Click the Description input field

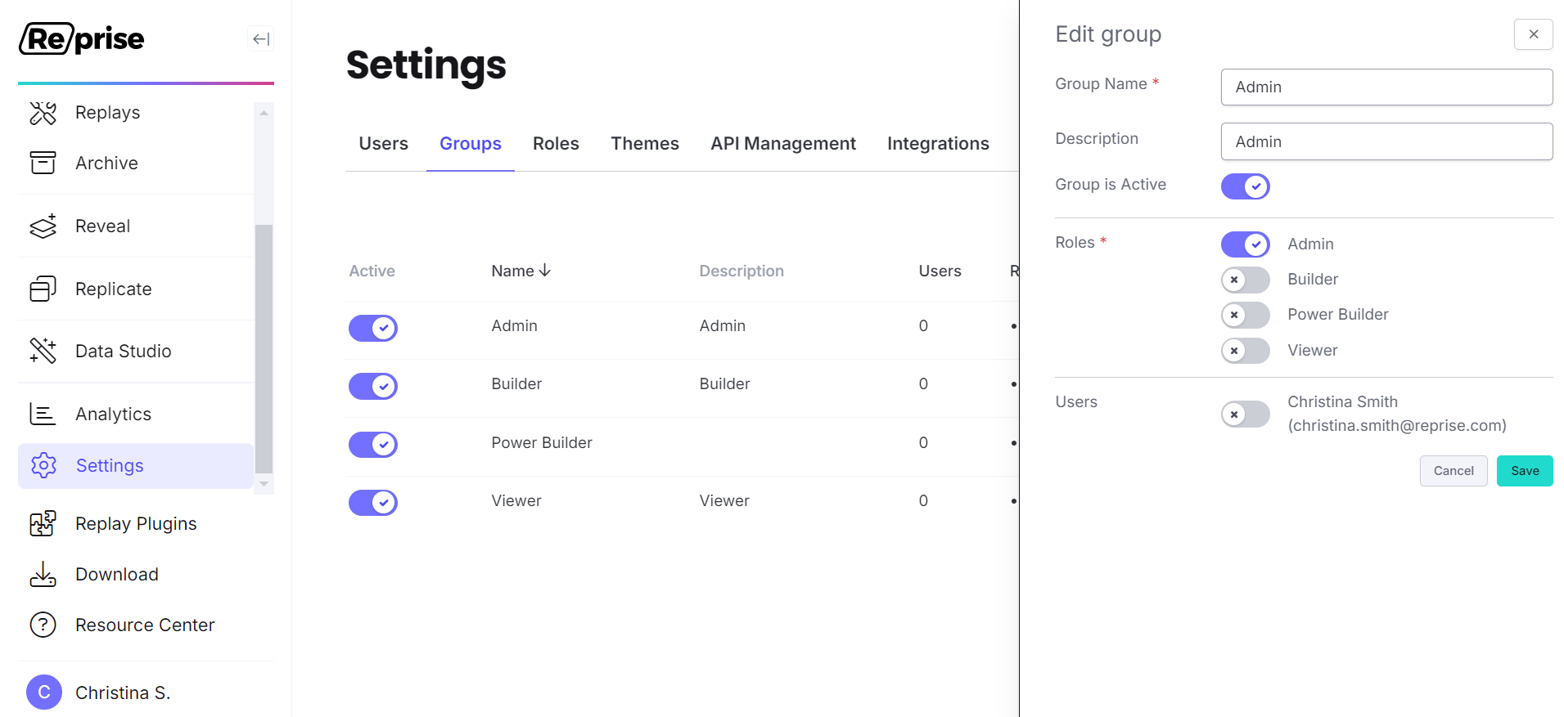coord(1386,141)
